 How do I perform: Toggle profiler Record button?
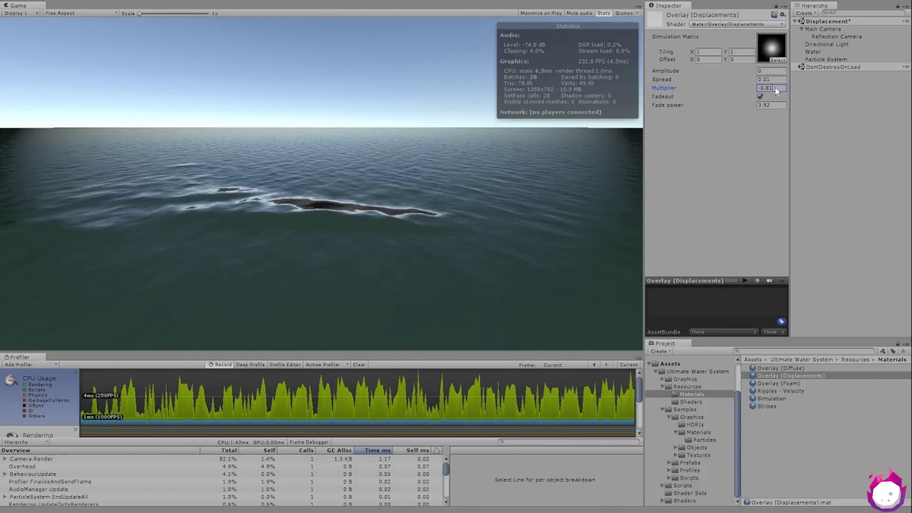pos(220,365)
